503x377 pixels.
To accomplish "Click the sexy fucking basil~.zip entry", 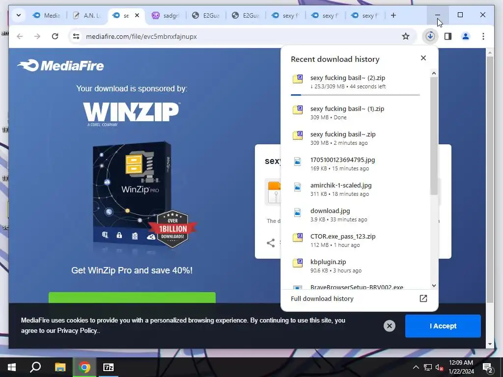I will point(356,138).
